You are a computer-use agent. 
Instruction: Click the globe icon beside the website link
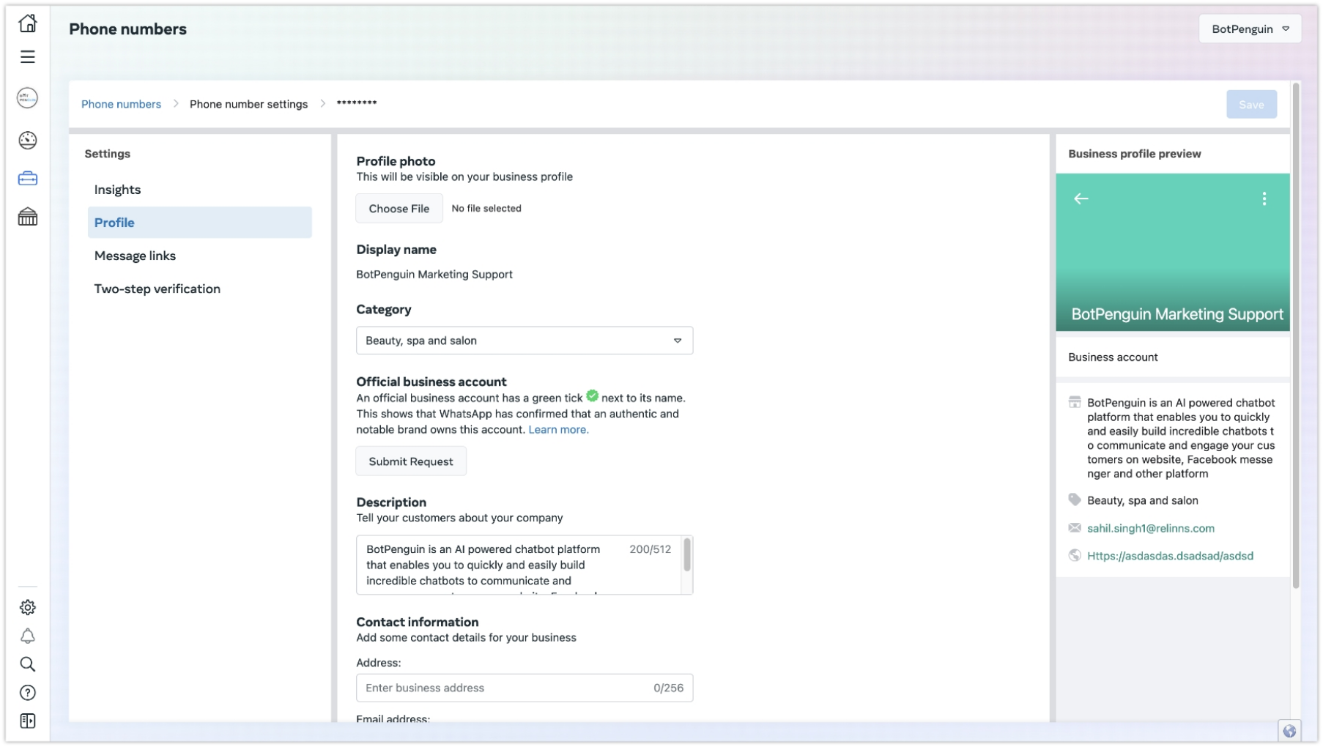[x=1075, y=556]
